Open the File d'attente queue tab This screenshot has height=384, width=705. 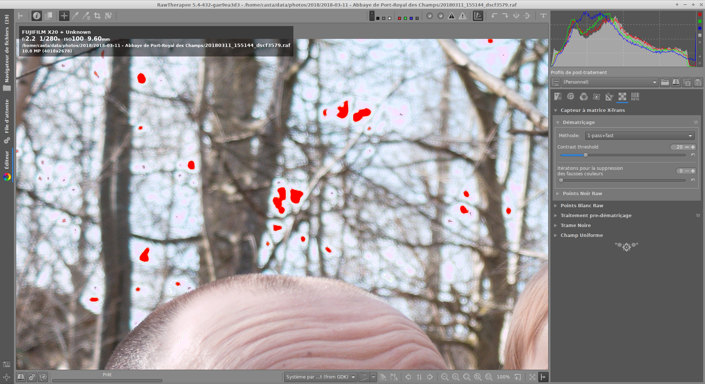click(7, 121)
